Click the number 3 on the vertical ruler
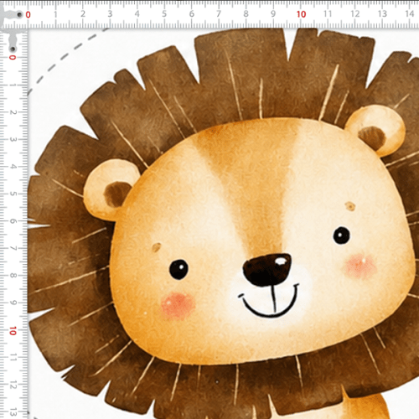The height and width of the screenshot is (419, 419). pyautogui.click(x=13, y=139)
